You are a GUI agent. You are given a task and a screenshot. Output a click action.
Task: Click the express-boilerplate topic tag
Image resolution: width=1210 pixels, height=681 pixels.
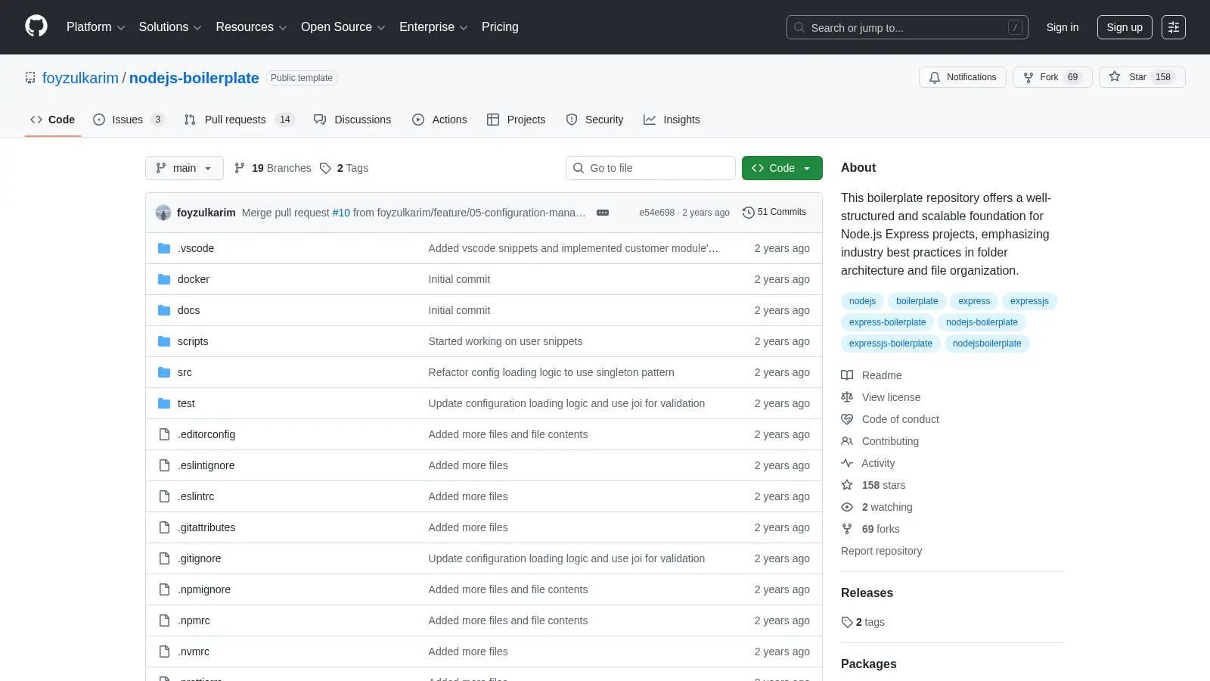pyautogui.click(x=887, y=322)
